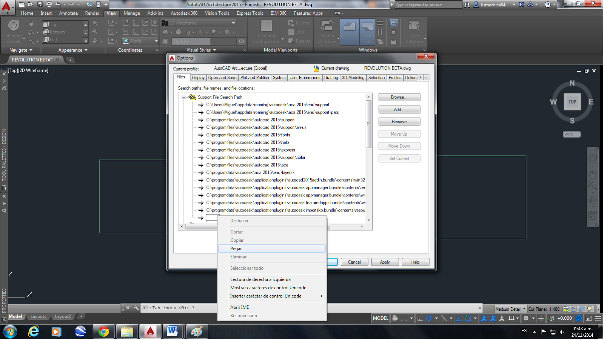The width and height of the screenshot is (604, 339).
Task: Open Google Chrome from the taskbar
Action: click(x=103, y=331)
